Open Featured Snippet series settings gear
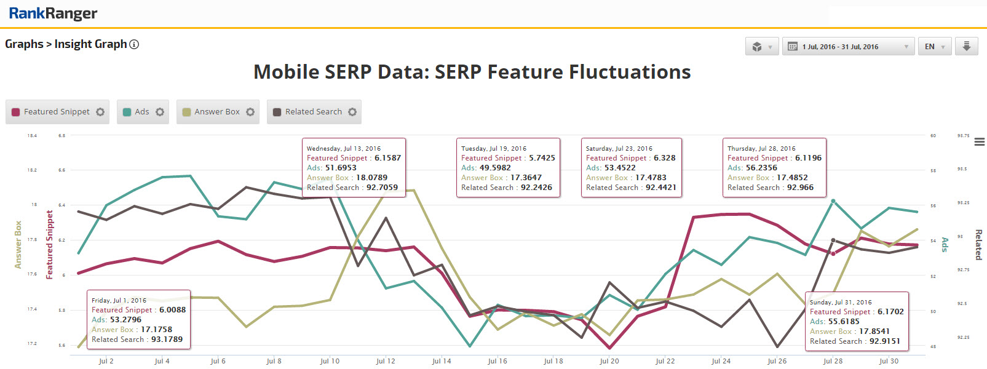The image size is (987, 369). pos(100,112)
